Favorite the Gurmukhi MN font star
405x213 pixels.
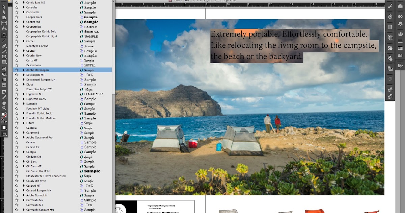[x=17, y=200]
